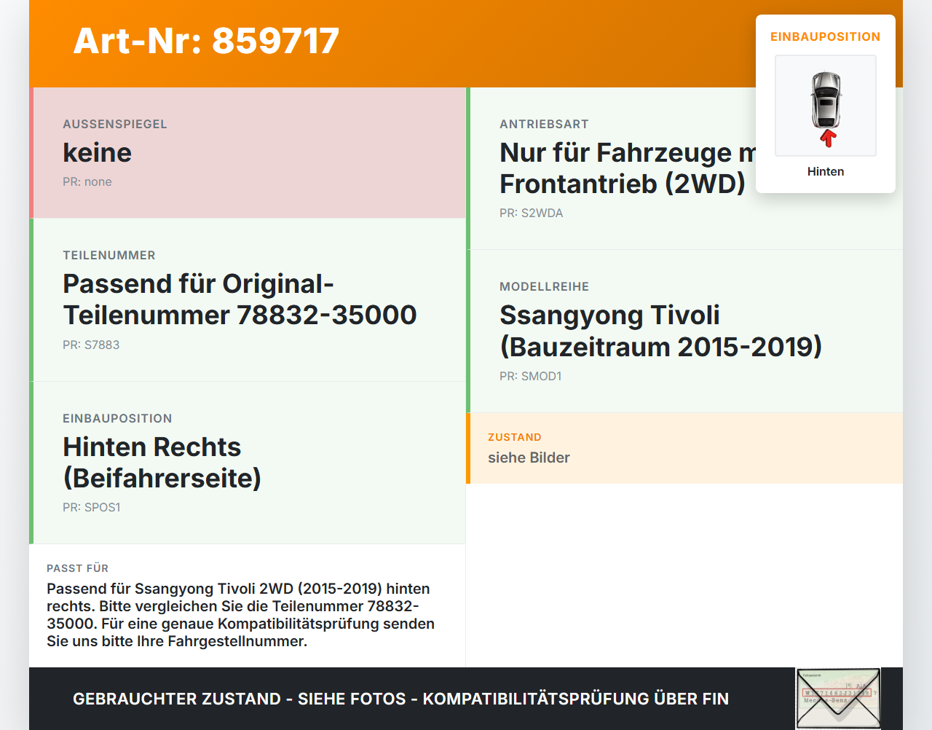Click the GEBRAUCHTER ZUSTAND footer banner text
This screenshot has width=932, height=730.
point(400,699)
